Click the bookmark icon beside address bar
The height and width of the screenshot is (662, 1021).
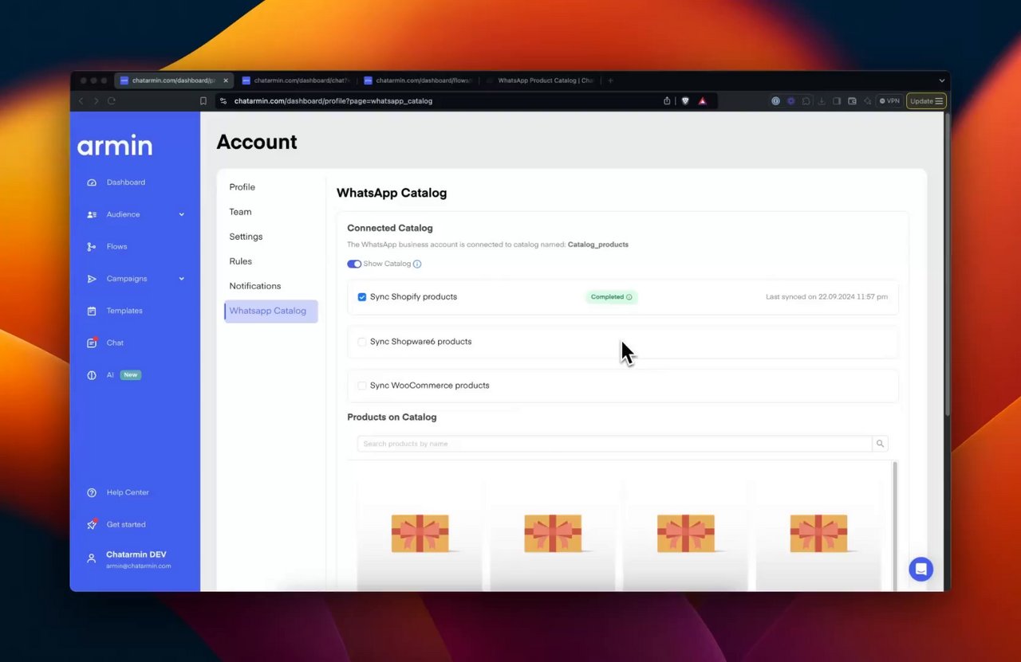[203, 101]
